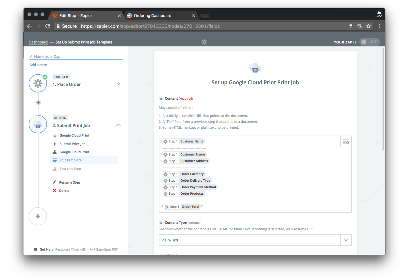Screen dimensions: 410x280
Task: Click the lightning bolt icon beside Submit Print Job
Action: coord(55,144)
